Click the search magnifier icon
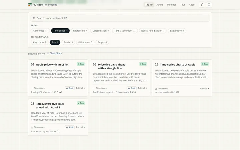Viewport: 240px width, 150px height. tap(34, 18)
